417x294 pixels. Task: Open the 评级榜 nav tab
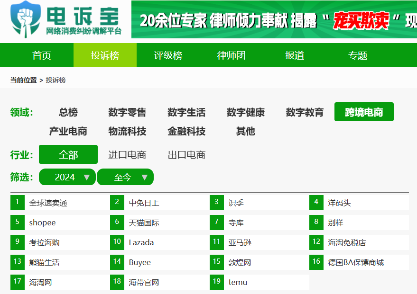point(168,55)
